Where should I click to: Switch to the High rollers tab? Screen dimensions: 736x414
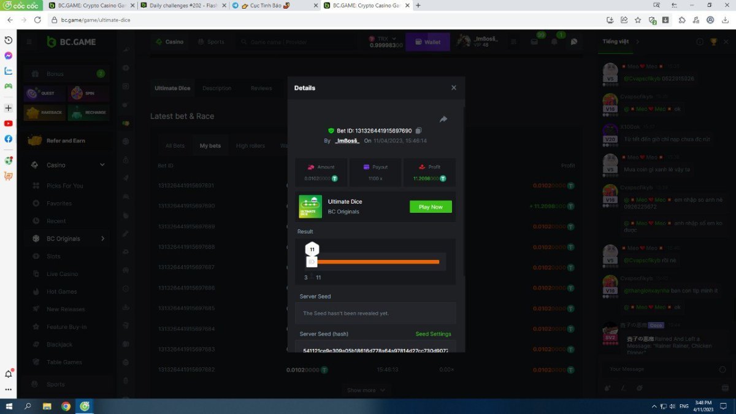250,146
